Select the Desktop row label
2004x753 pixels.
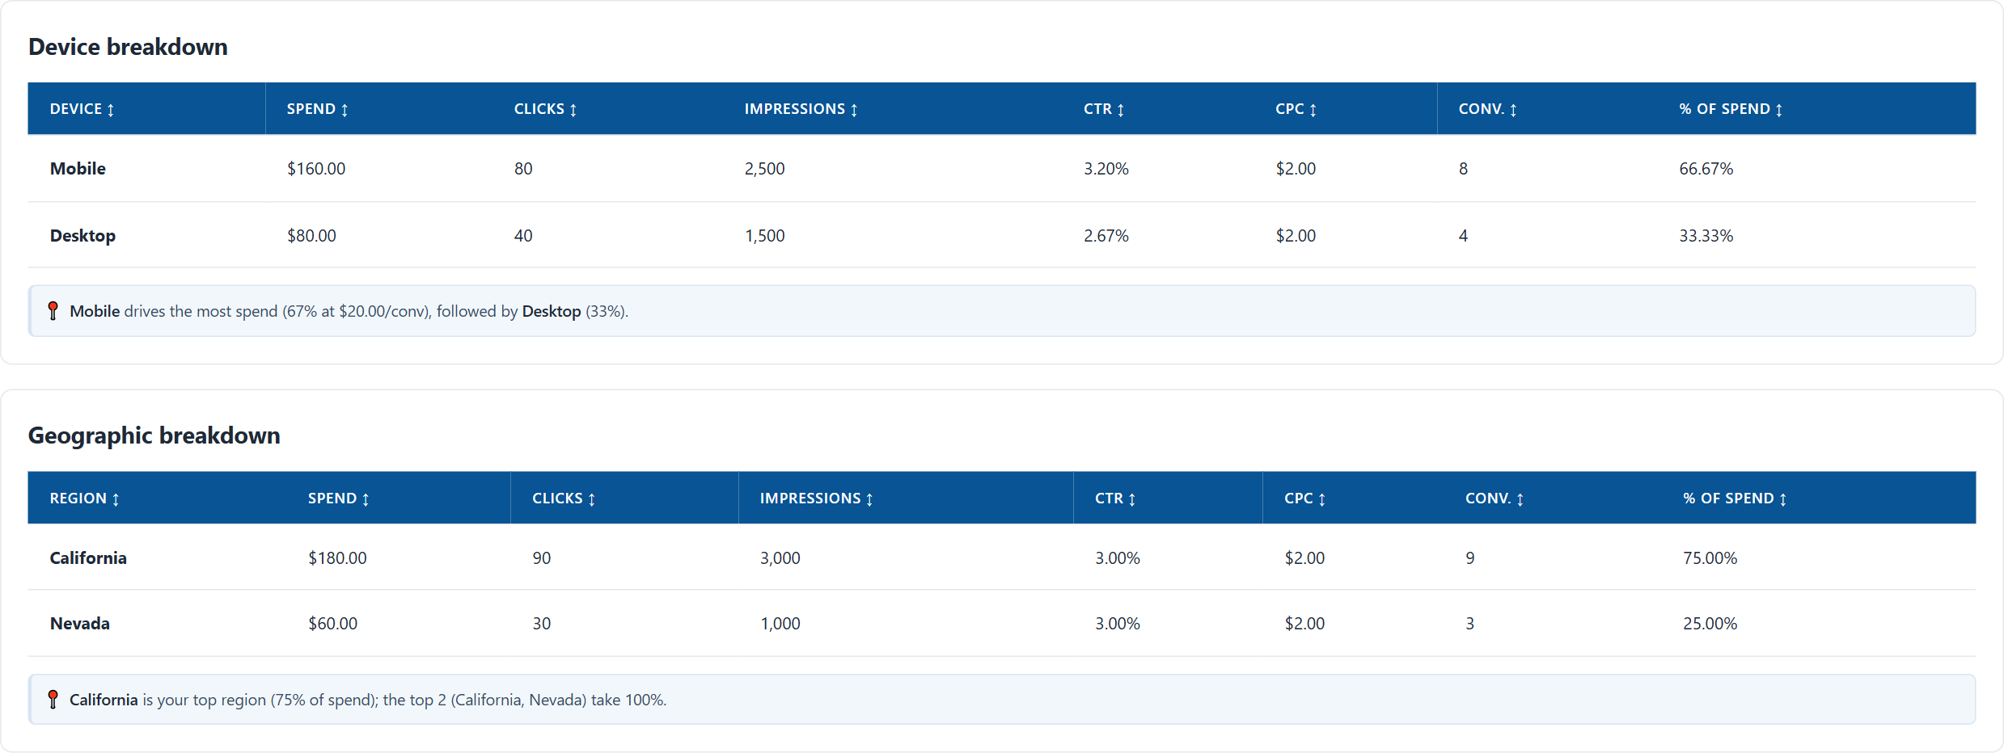82,236
